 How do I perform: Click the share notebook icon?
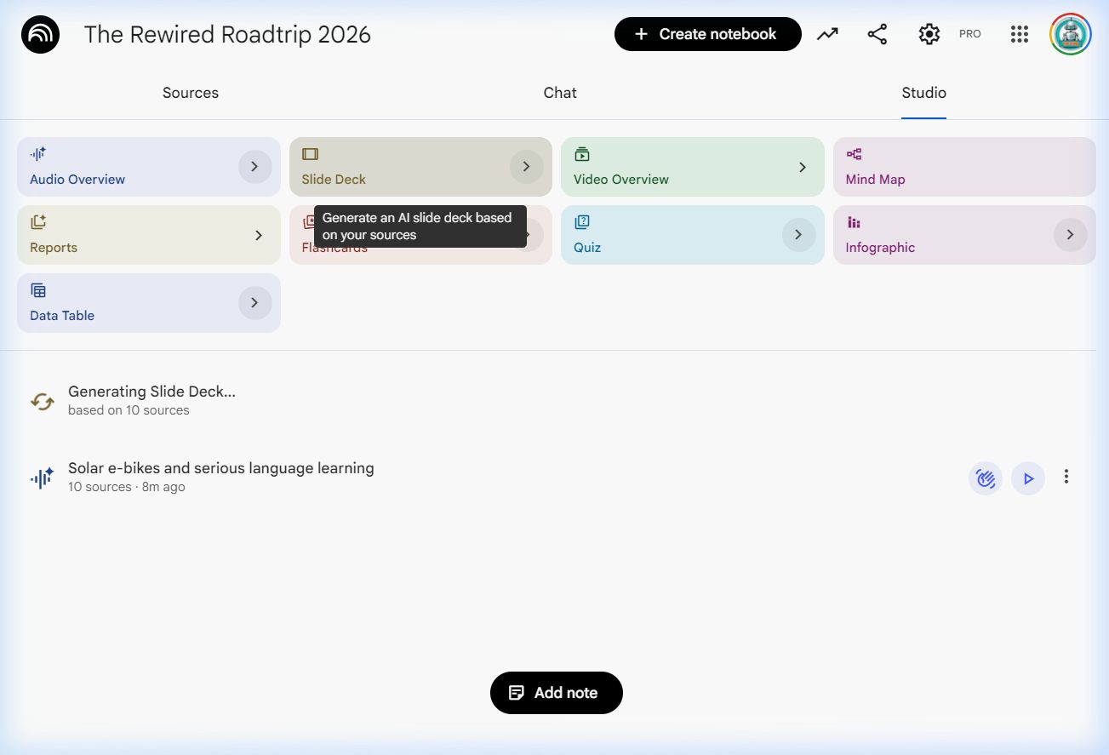877,34
